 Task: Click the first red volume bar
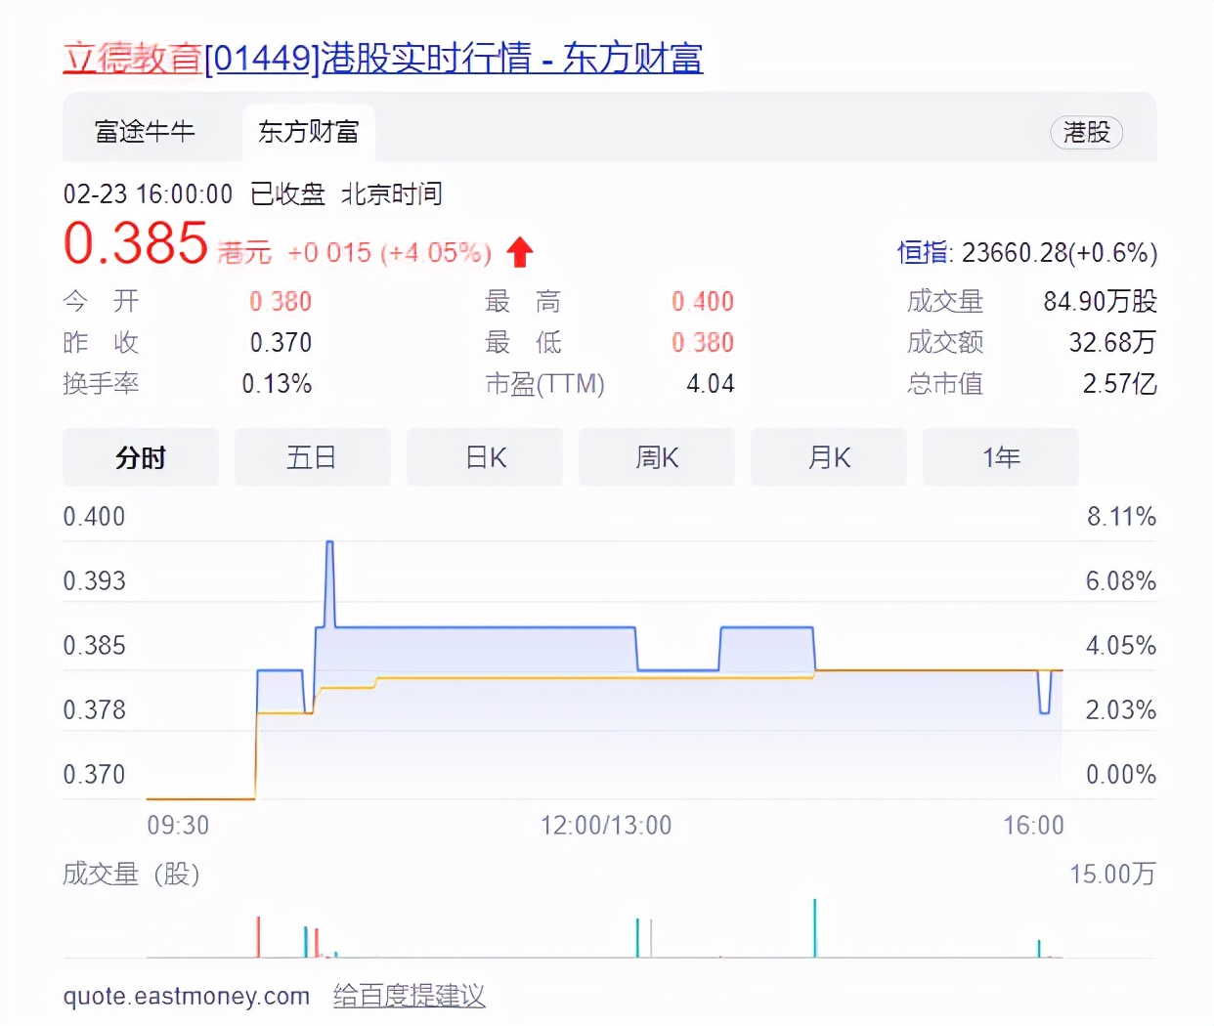point(258,937)
